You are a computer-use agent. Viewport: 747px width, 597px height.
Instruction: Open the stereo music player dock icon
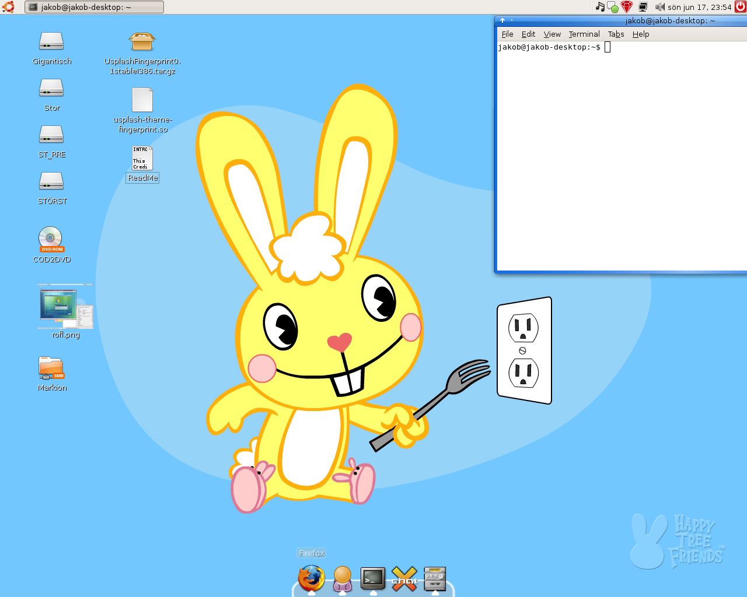pos(435,578)
